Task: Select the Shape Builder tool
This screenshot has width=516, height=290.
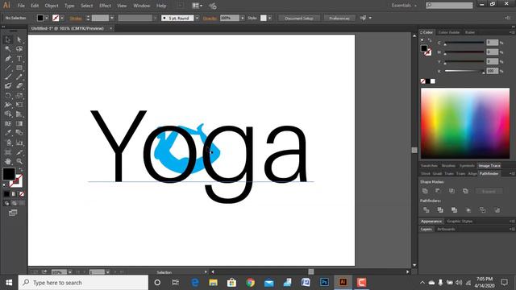Action: 8,114
